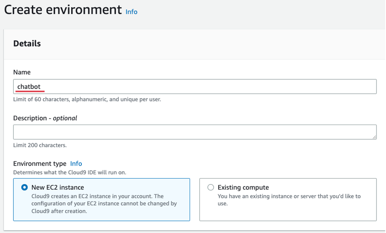Click the Existing compute card description text

coord(289,200)
